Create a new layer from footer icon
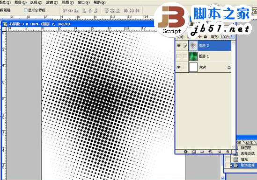 pyautogui.click(x=219, y=152)
